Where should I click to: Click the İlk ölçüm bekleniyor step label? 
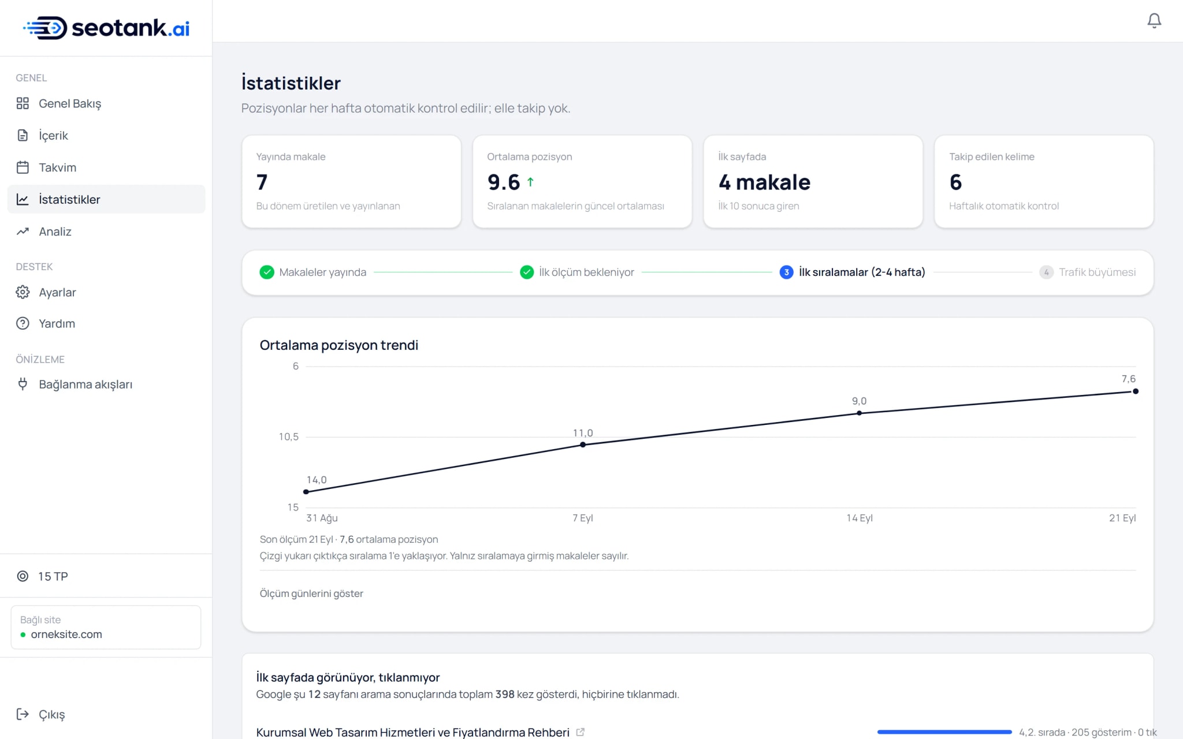coord(586,272)
